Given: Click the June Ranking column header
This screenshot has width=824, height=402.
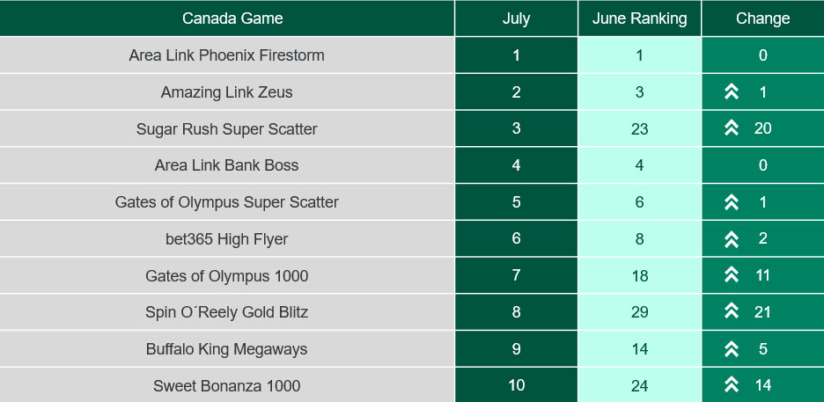Looking at the screenshot, I should (639, 18).
